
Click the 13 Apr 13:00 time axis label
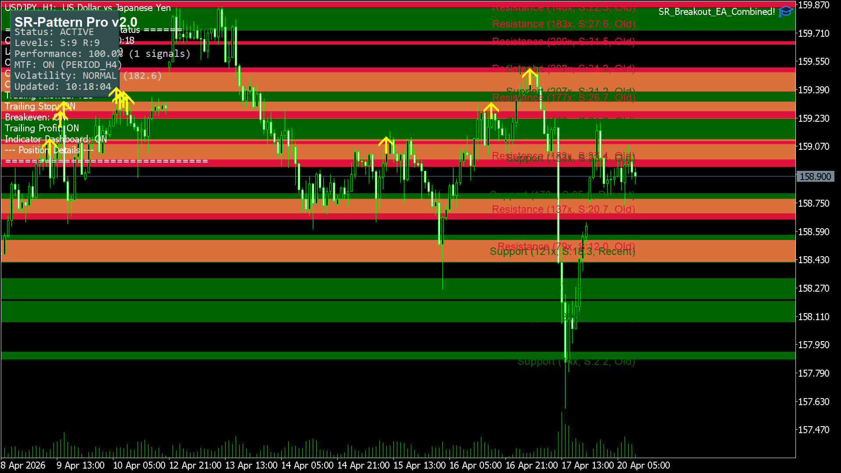pos(251,465)
